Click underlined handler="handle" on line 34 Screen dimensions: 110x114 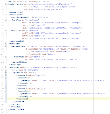(35, 88)
